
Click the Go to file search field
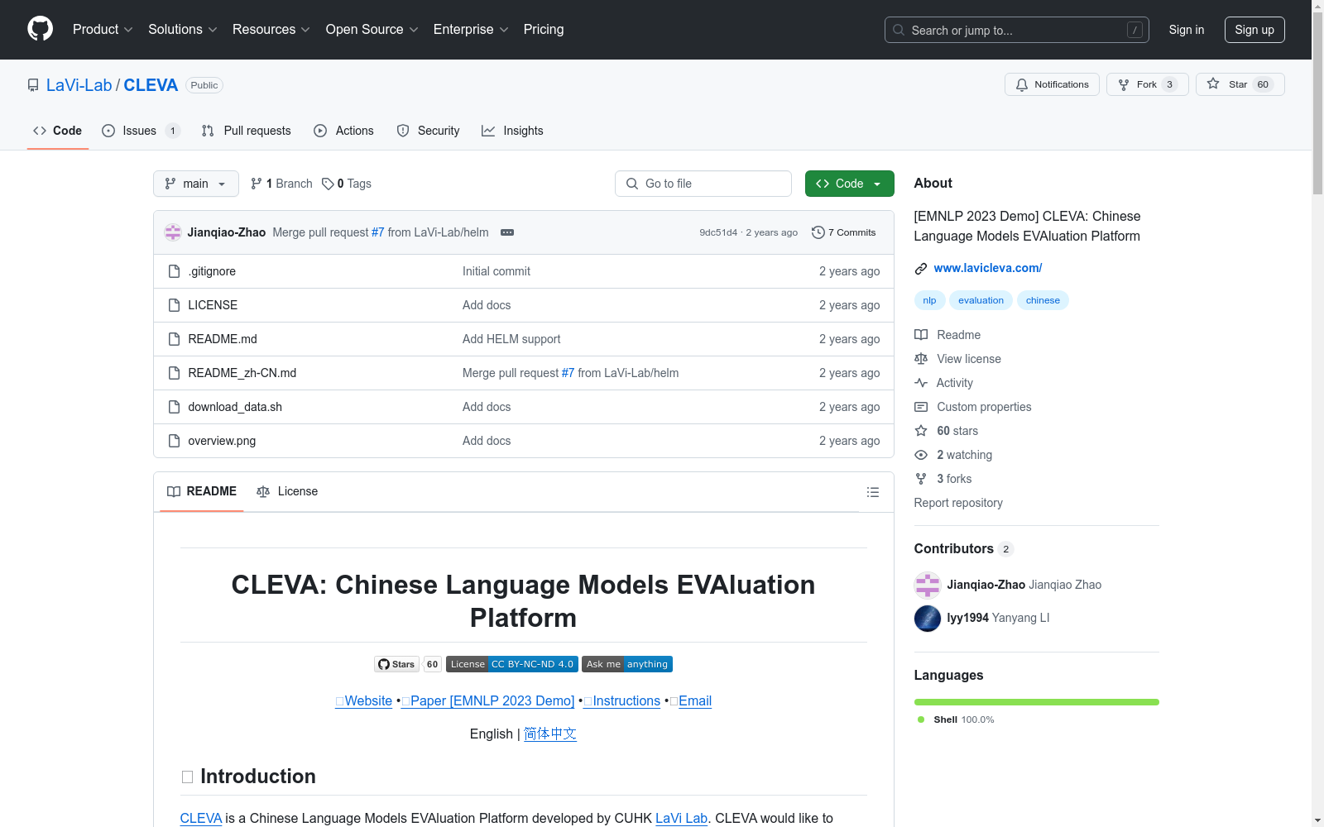click(703, 184)
